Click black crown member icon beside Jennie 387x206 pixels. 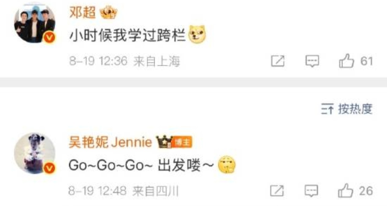(x=164, y=142)
